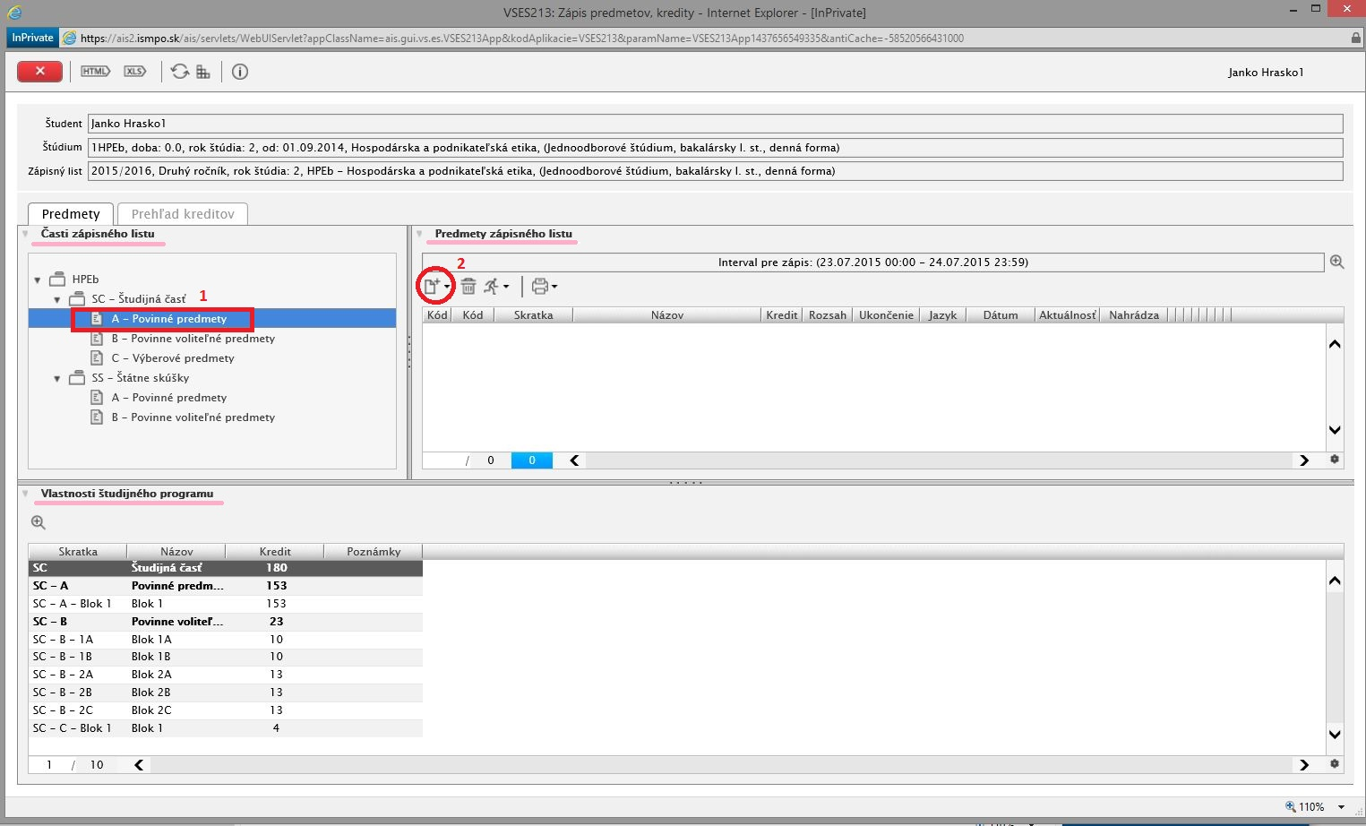Click the Ukončenie column header
The height and width of the screenshot is (826, 1366).
886,315
